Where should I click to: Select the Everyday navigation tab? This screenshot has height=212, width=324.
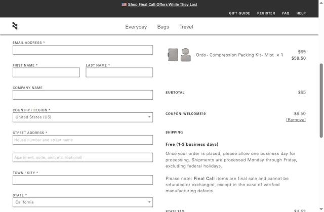(x=136, y=27)
